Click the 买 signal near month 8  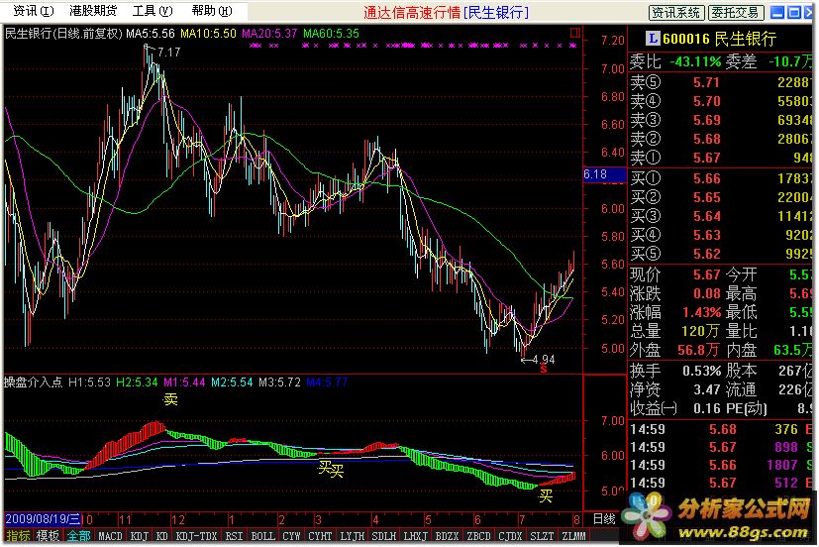546,495
